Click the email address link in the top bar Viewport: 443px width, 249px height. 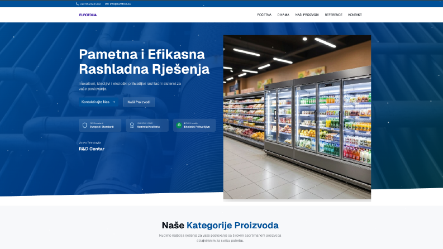click(120, 4)
